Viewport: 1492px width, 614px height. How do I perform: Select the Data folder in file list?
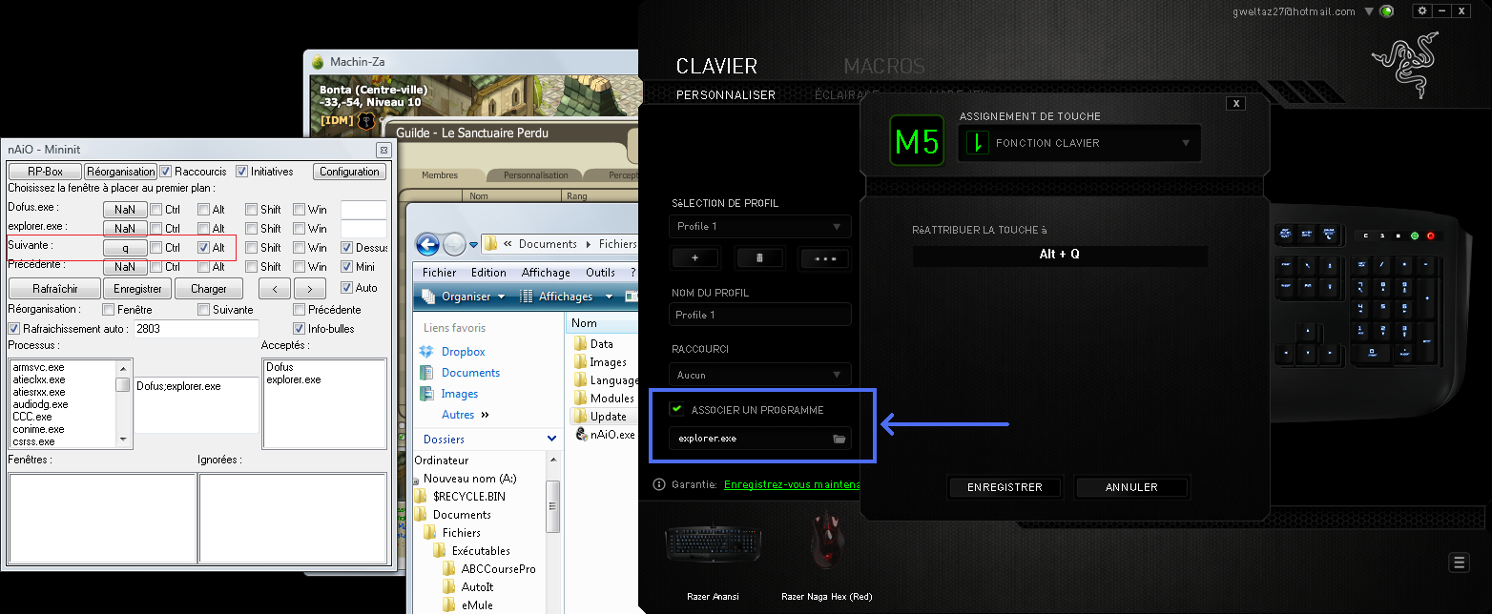(593, 344)
